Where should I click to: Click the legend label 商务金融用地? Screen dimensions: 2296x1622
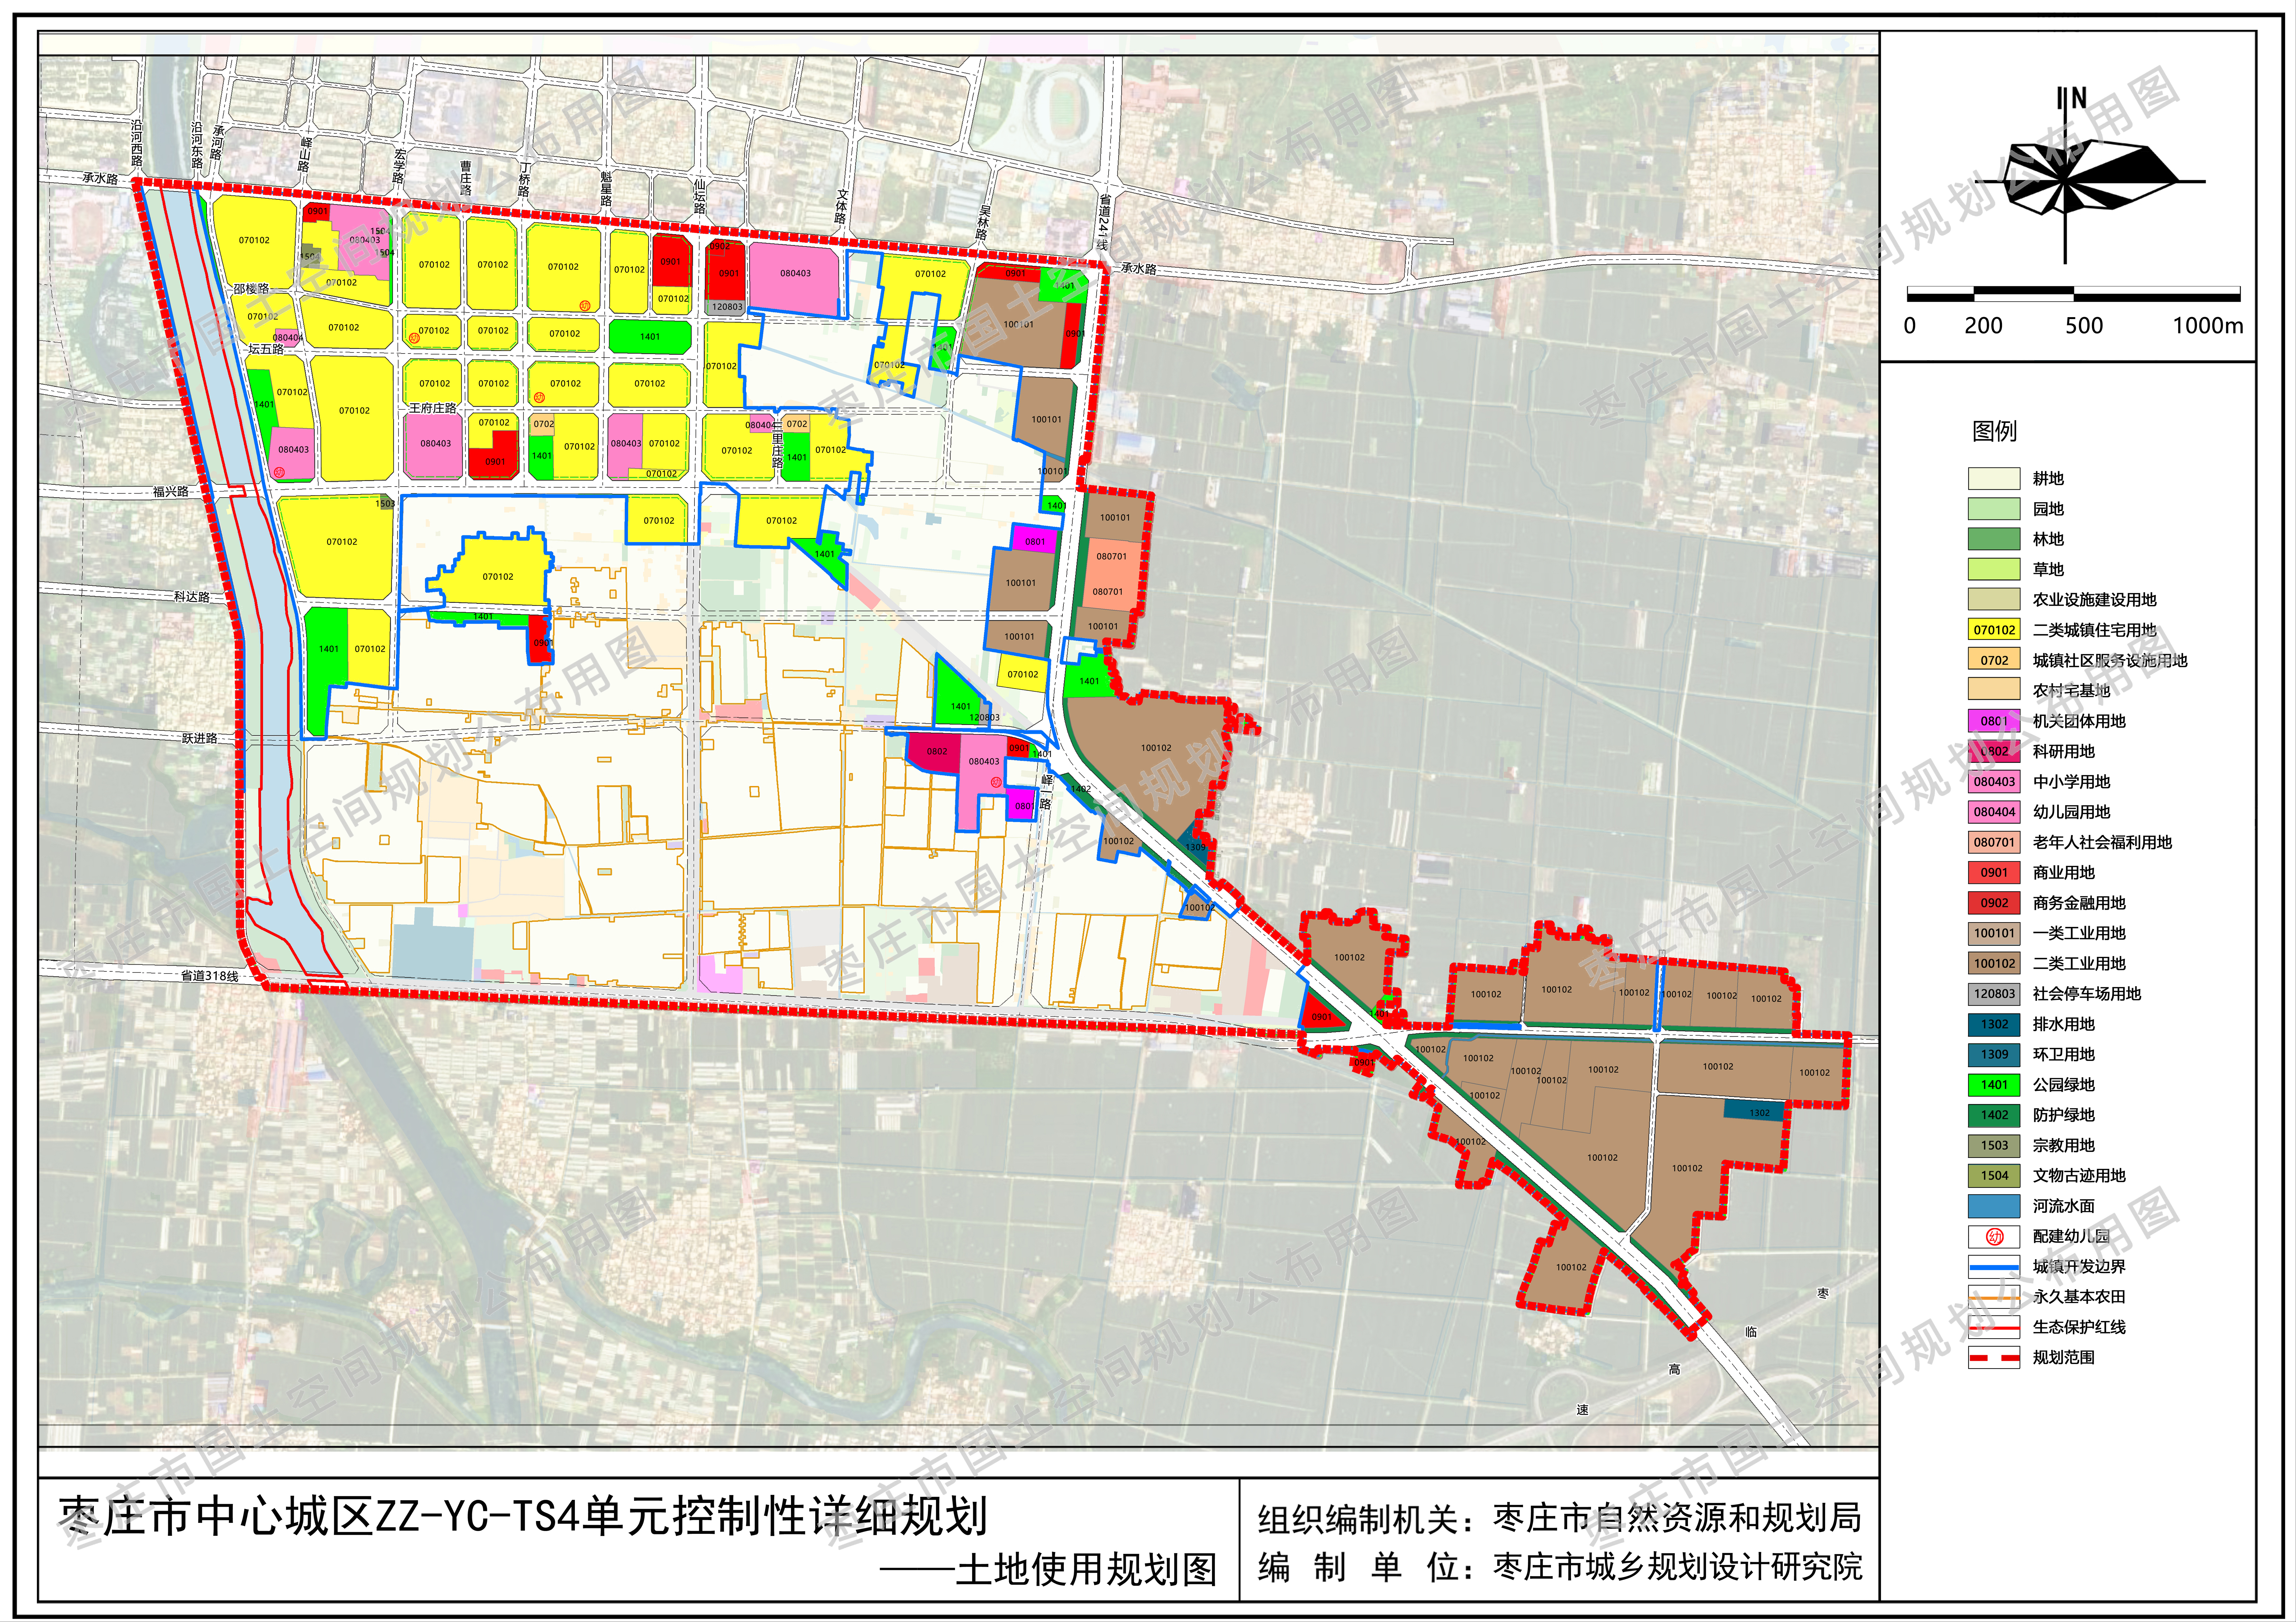pyautogui.click(x=2079, y=903)
